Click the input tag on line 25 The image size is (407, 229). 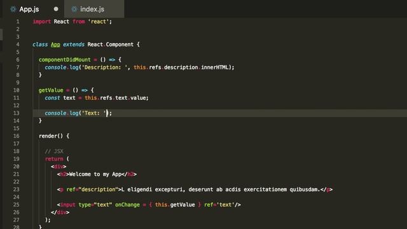click(x=67, y=205)
